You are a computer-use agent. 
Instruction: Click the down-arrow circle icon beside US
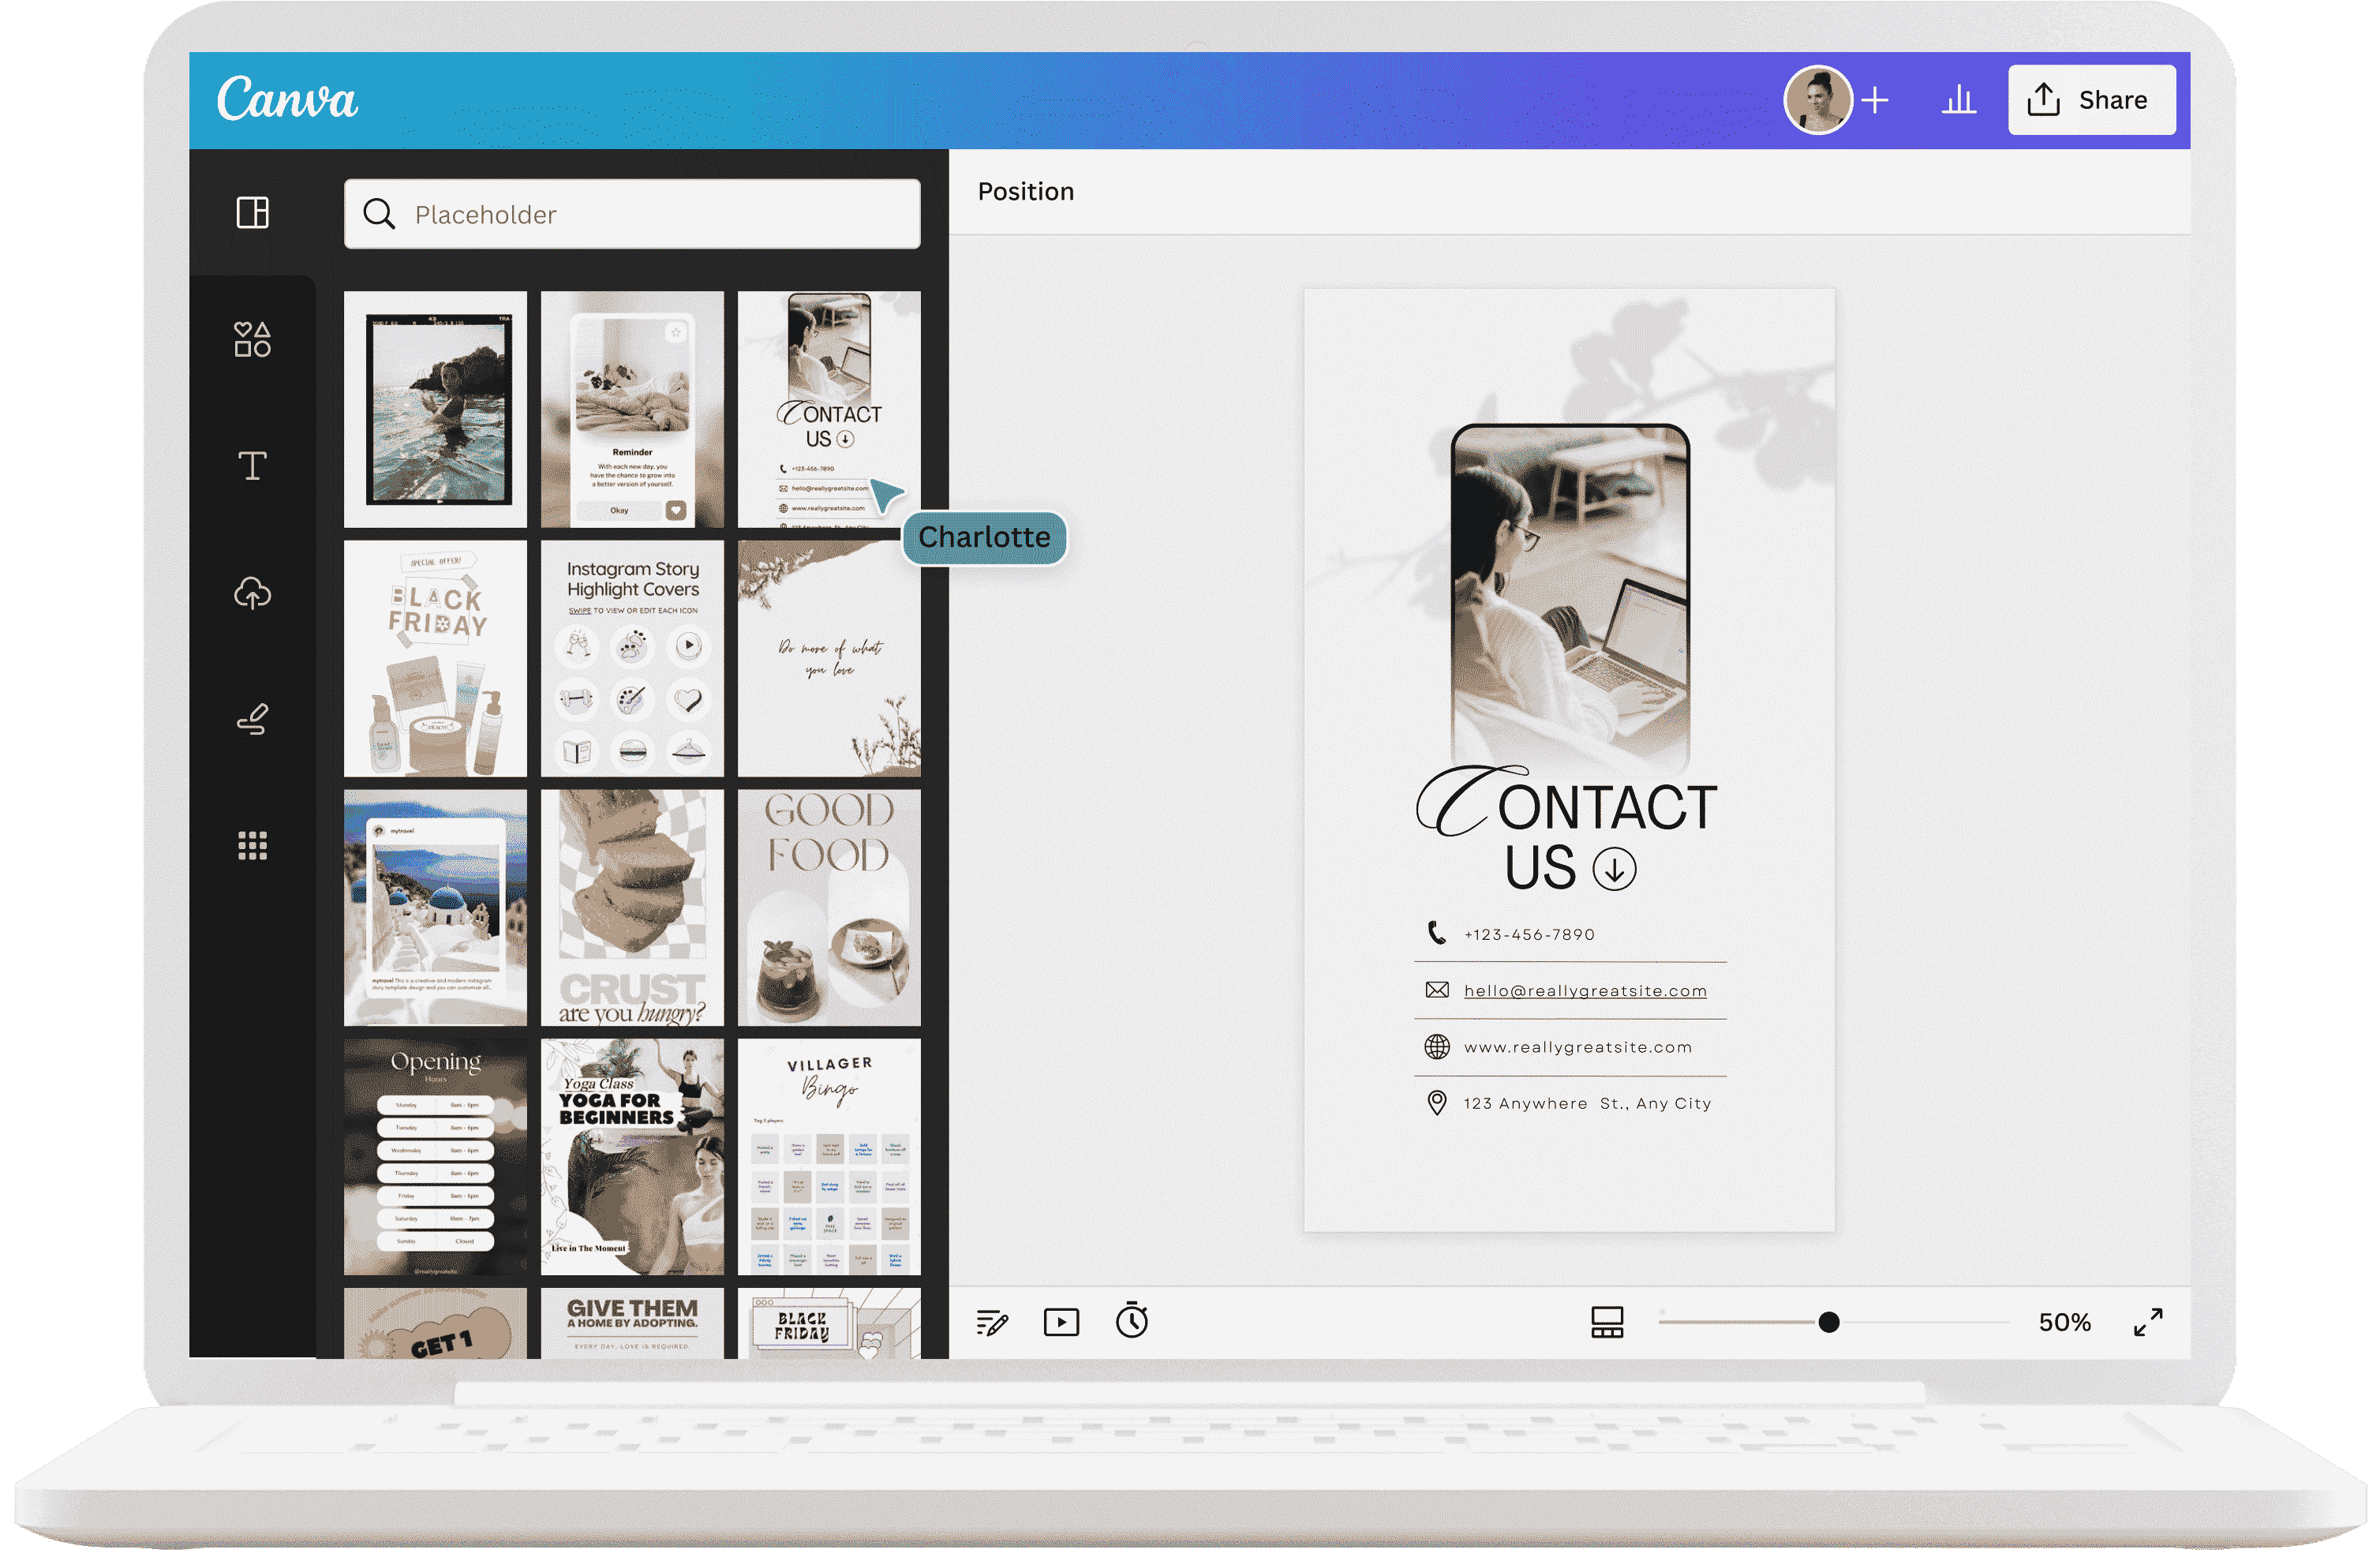coord(1614,869)
